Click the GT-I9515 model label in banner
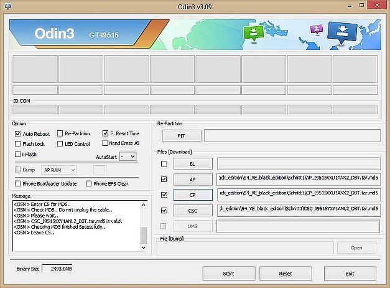Image resolution: width=390 pixels, height=288 pixels. pyautogui.click(x=104, y=35)
